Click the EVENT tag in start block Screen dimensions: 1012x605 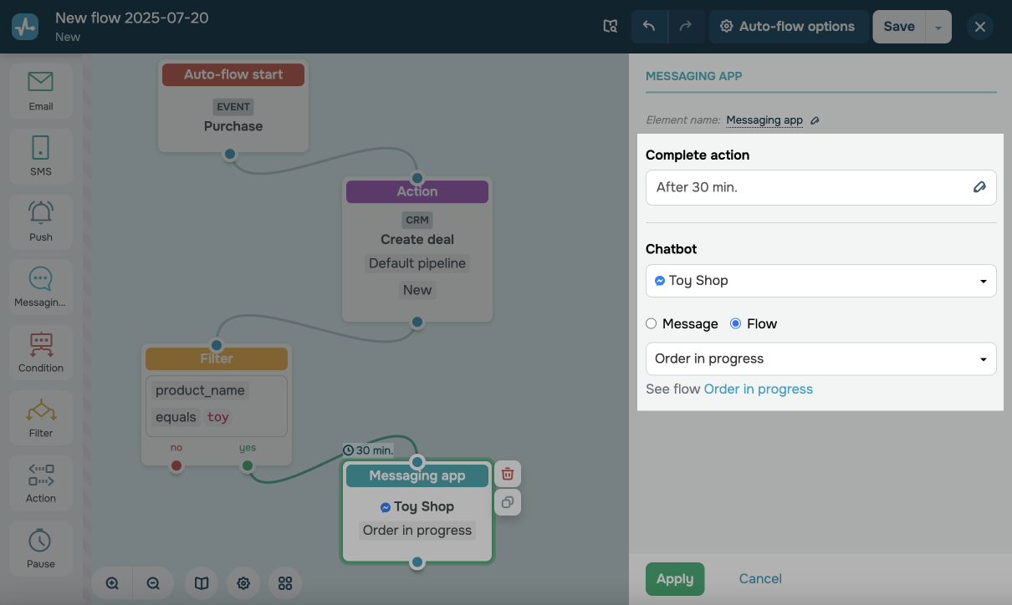[x=233, y=107]
